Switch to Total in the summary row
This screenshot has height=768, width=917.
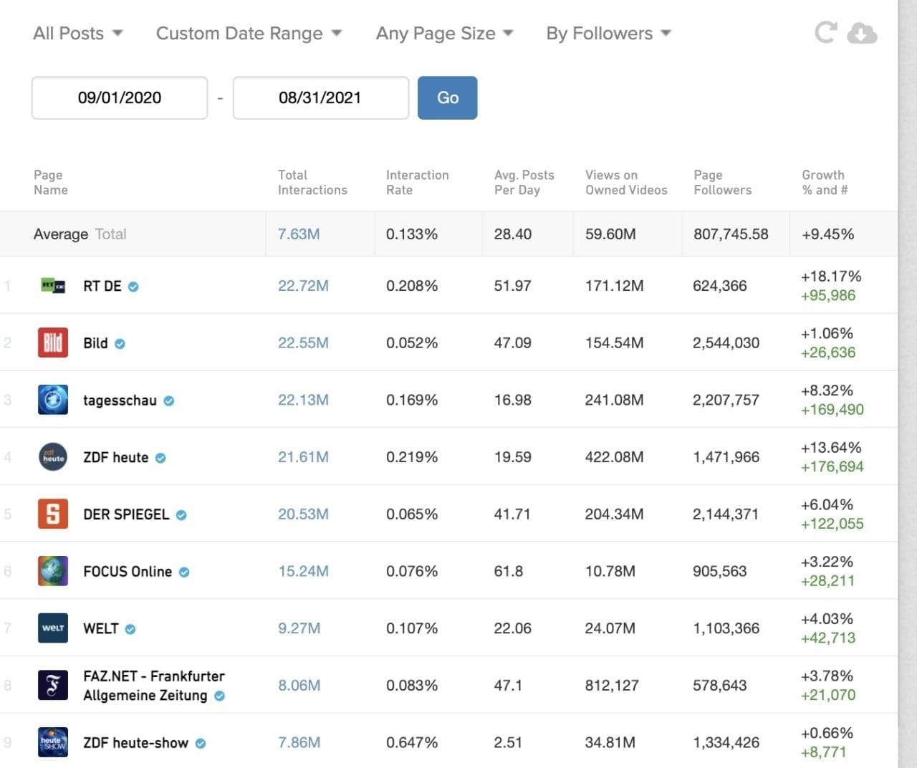click(110, 234)
